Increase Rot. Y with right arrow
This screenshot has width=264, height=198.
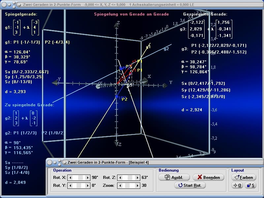(x=87, y=185)
